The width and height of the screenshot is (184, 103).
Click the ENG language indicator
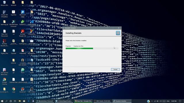coord(168,101)
